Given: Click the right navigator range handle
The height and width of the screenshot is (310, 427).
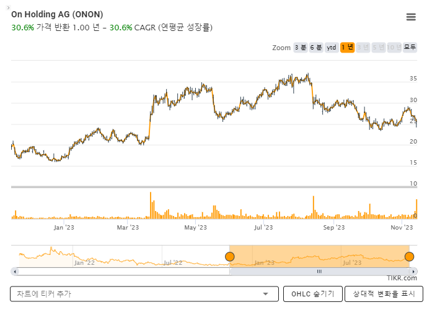Looking at the screenshot, I should pos(409,256).
